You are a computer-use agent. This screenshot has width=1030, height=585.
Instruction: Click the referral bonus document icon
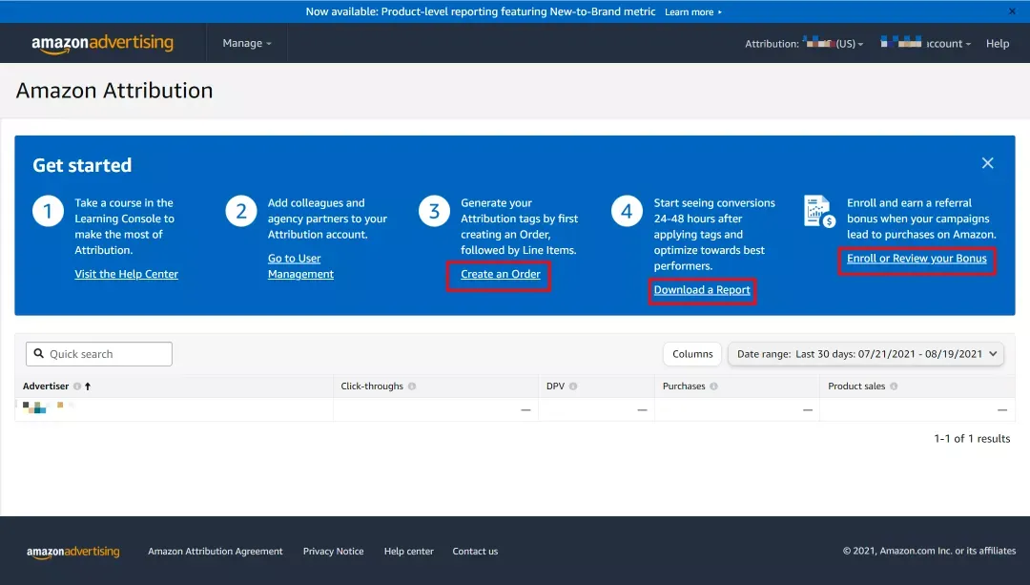click(819, 212)
